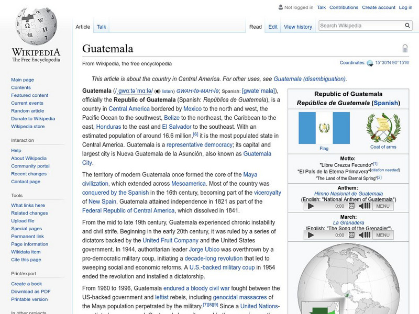The height and width of the screenshot is (314, 419).
Task: Click the coordinates 15°30′N 90°15′W
Action: 392,63
